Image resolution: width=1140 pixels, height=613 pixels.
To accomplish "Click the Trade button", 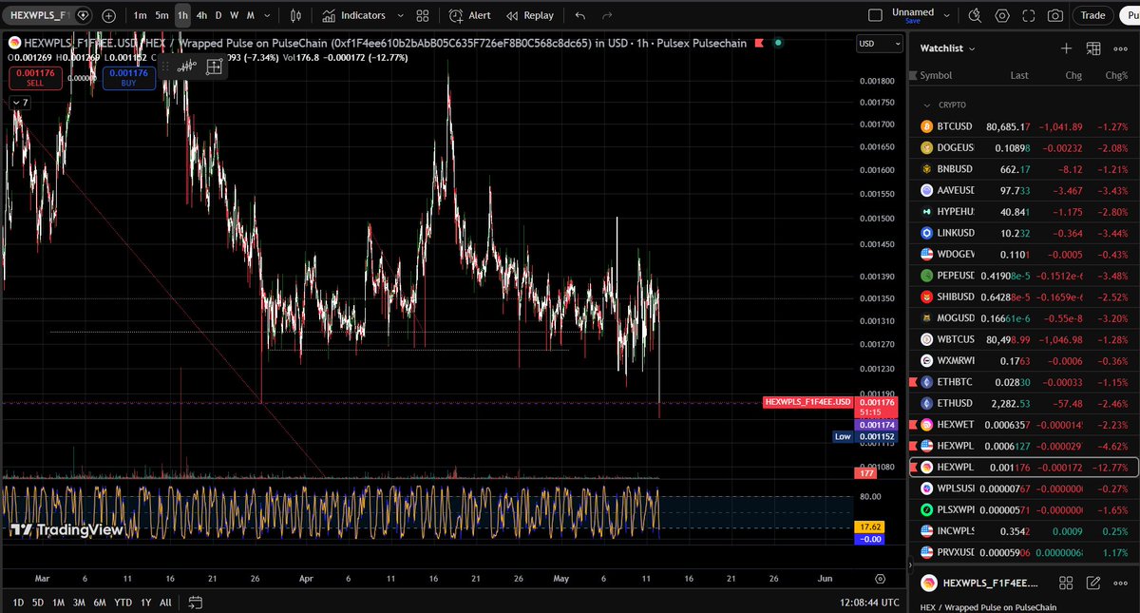I will [x=1092, y=15].
